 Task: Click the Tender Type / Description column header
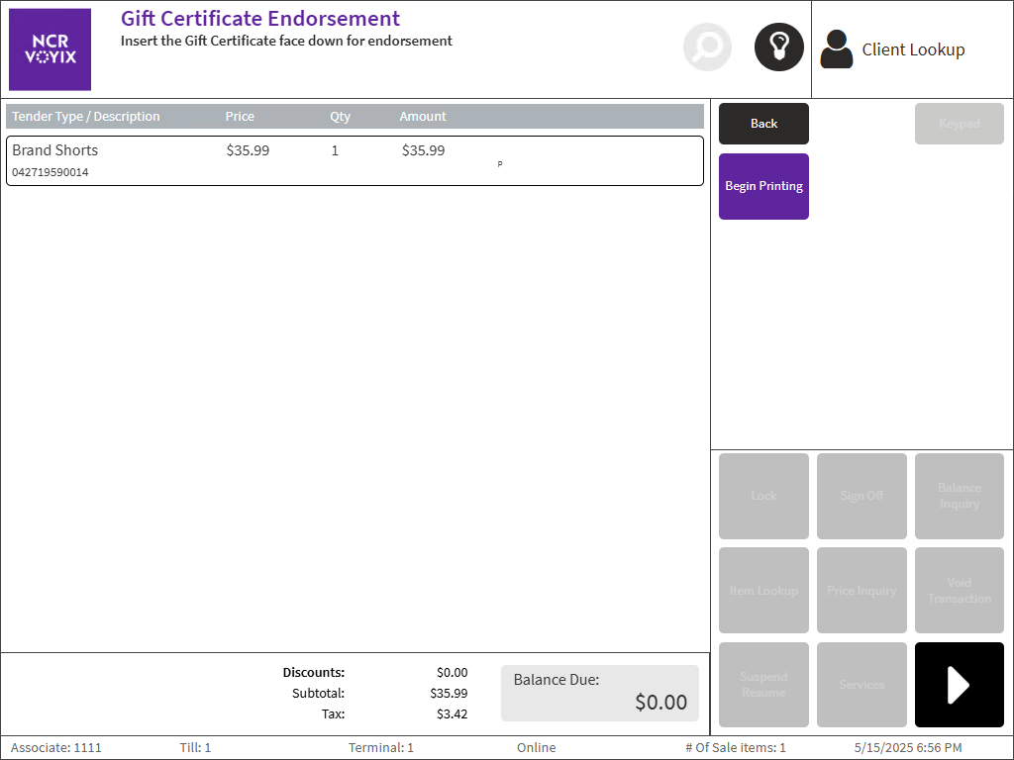[86, 117]
